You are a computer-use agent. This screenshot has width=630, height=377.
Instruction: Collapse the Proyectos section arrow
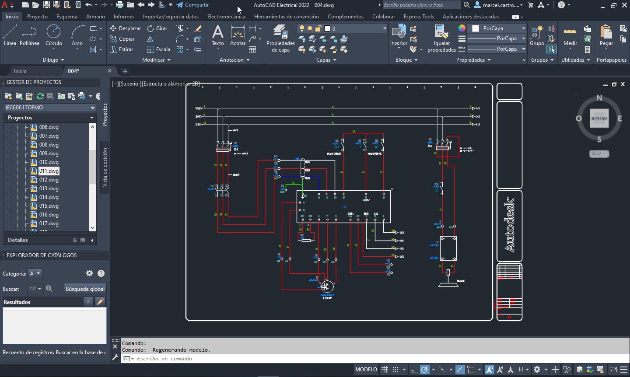(x=92, y=118)
